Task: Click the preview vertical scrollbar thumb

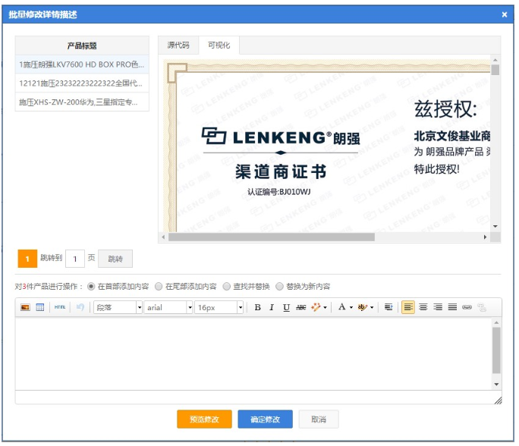Action: (x=495, y=70)
